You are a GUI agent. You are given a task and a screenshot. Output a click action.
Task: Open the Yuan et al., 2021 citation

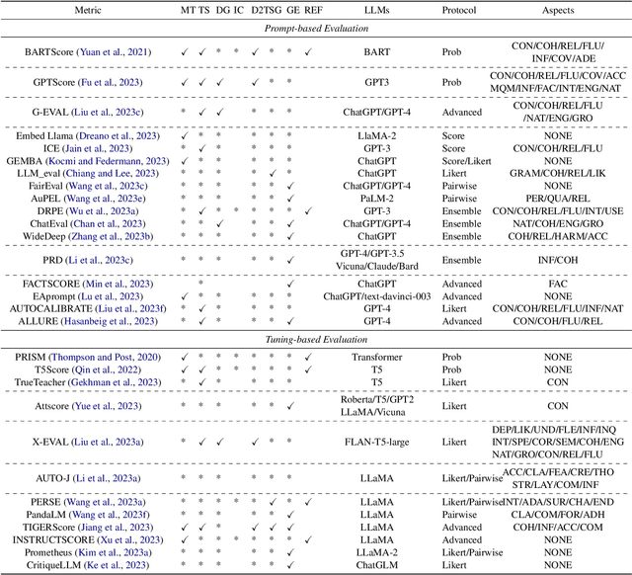(x=115, y=52)
